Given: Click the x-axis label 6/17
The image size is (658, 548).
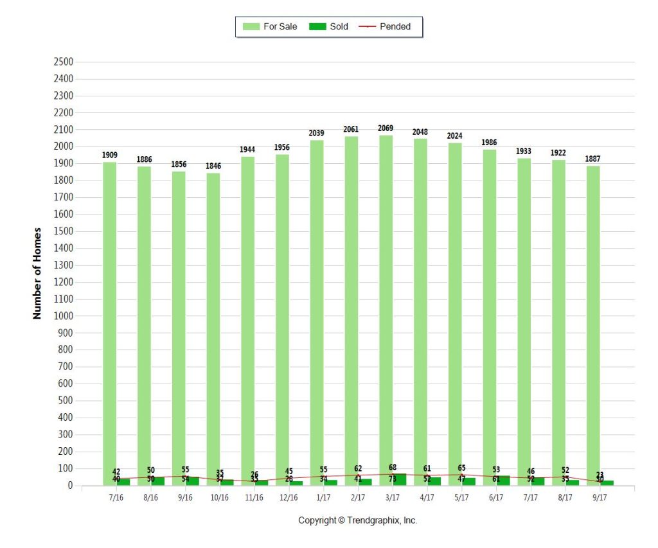Looking at the screenshot, I should click(496, 497).
